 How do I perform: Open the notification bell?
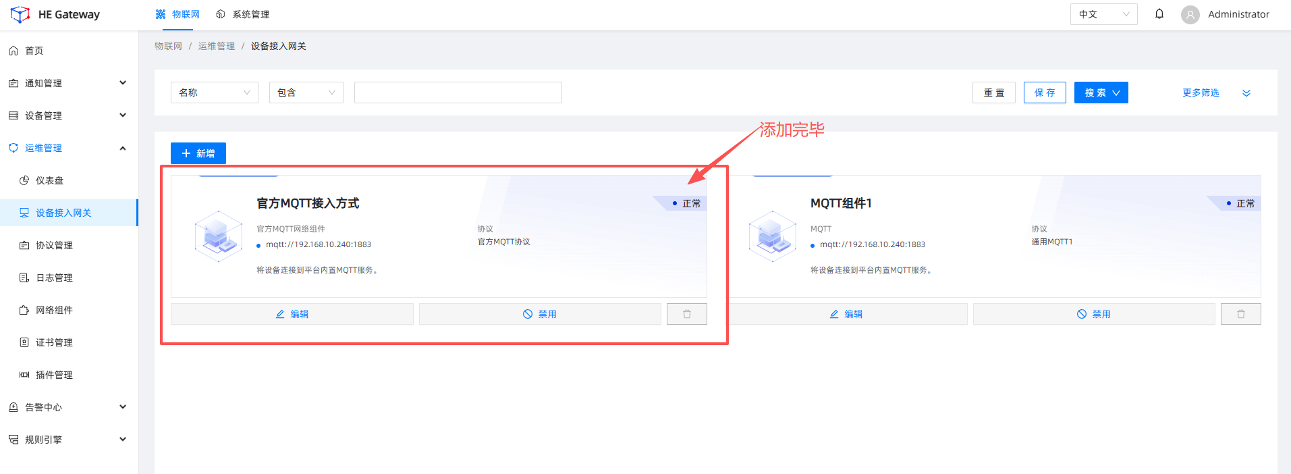1159,14
